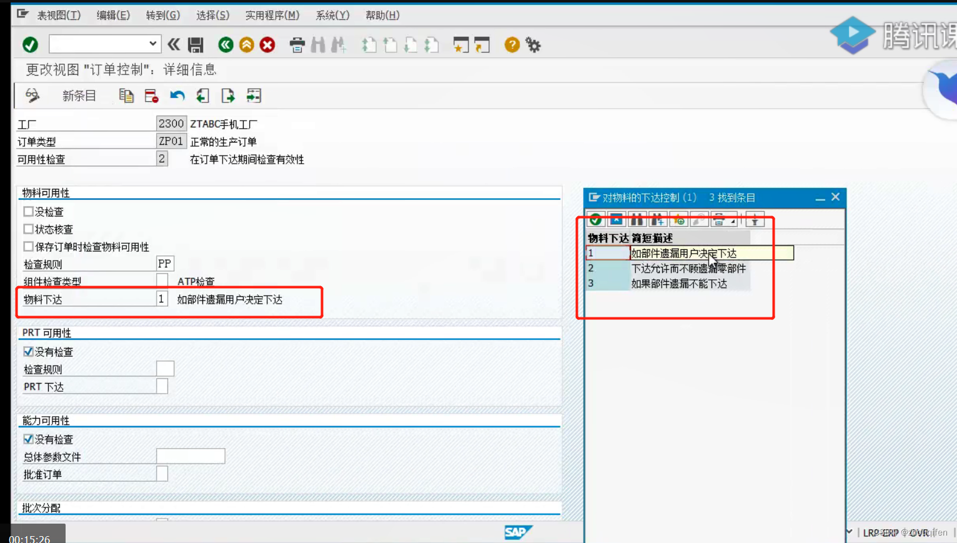This screenshot has height=543, width=957.
Task: Go to first page icon
Action: (x=369, y=44)
